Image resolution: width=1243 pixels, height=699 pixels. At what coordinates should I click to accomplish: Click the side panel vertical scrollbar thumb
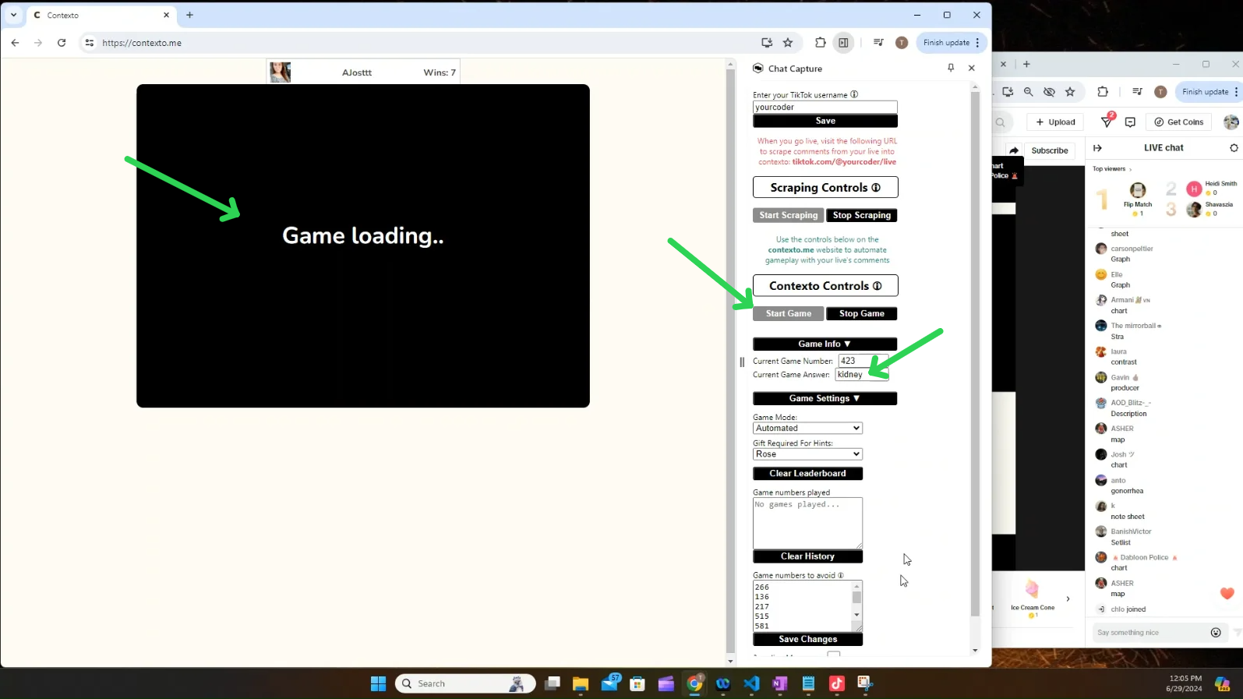[975, 355]
